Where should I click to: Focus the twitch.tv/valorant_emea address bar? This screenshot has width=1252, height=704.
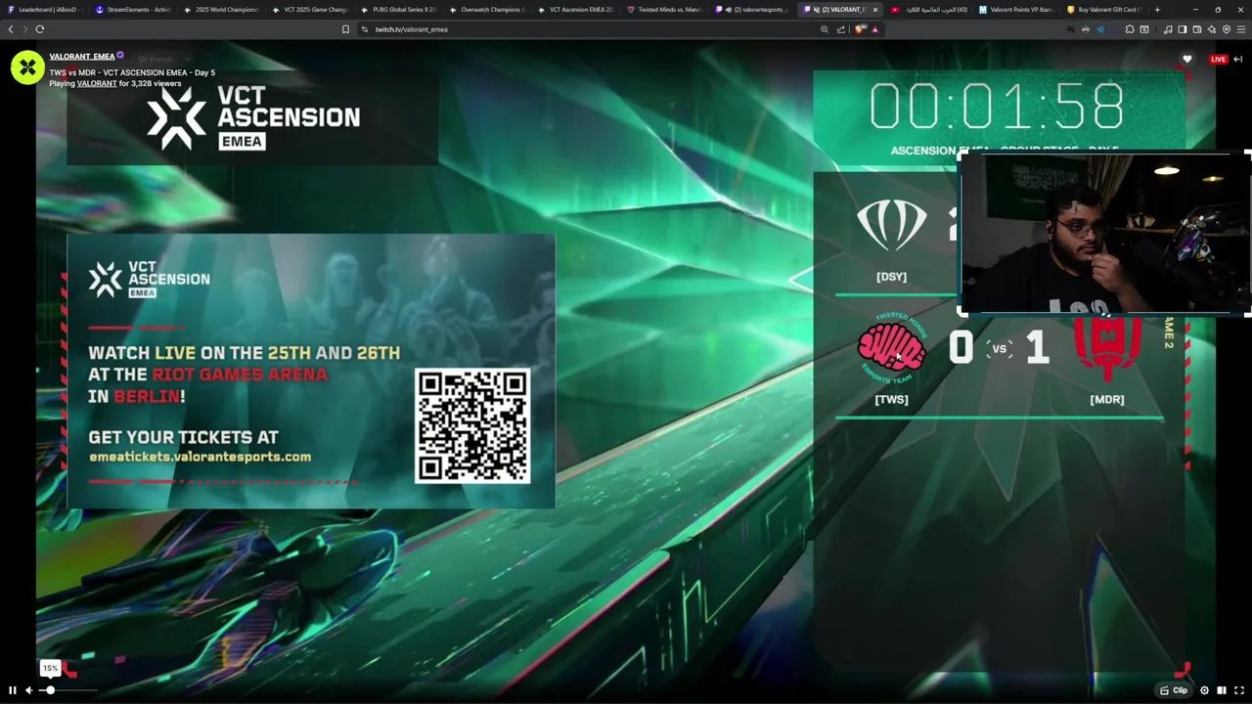tap(587, 29)
